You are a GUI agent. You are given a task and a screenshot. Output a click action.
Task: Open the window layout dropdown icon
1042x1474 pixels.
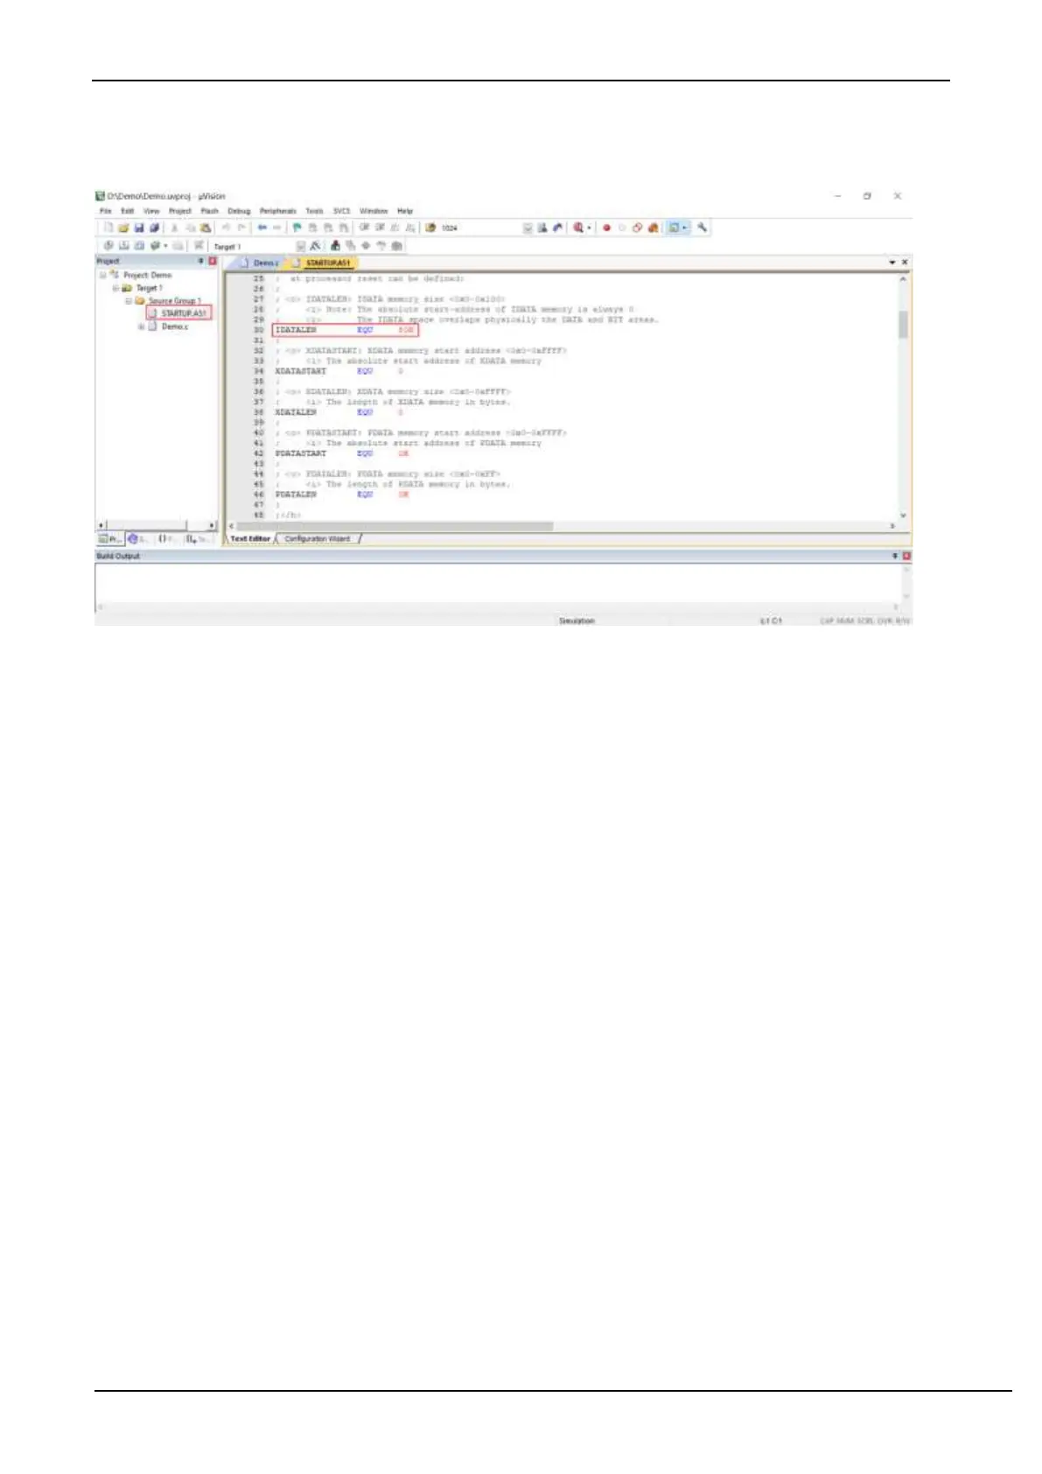[678, 228]
